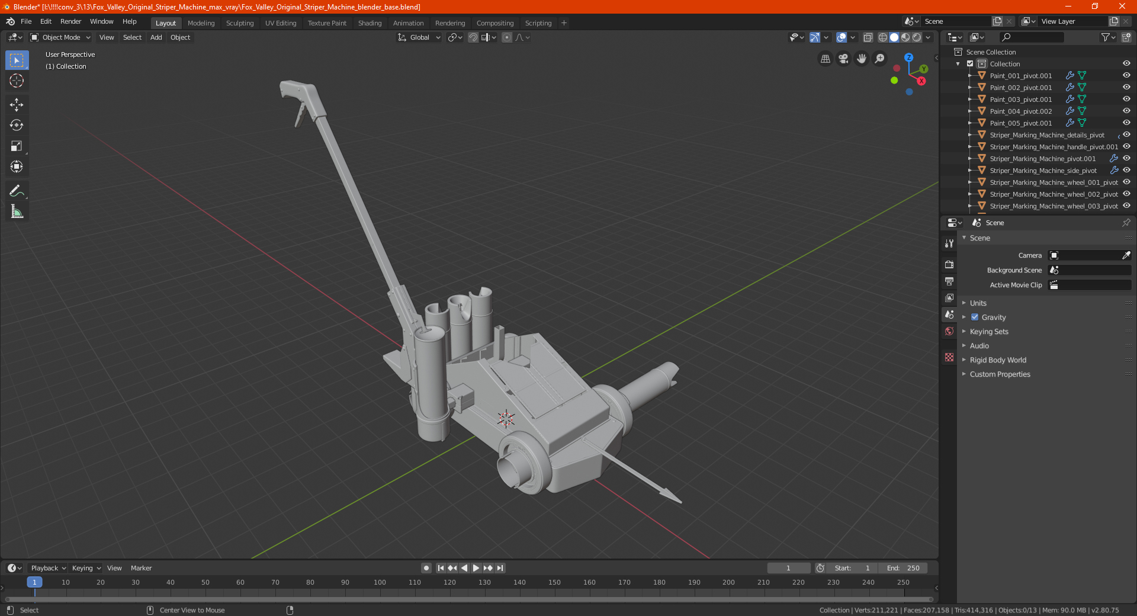Viewport: 1137px width, 616px height.
Task: Play animation forward
Action: 476,568
